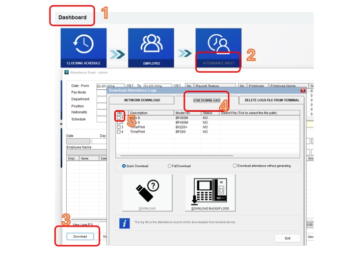Image resolution: width=363 pixels, height=254 pixels.
Task: Close the Download Attendance Logs dialog
Action: click(x=303, y=90)
